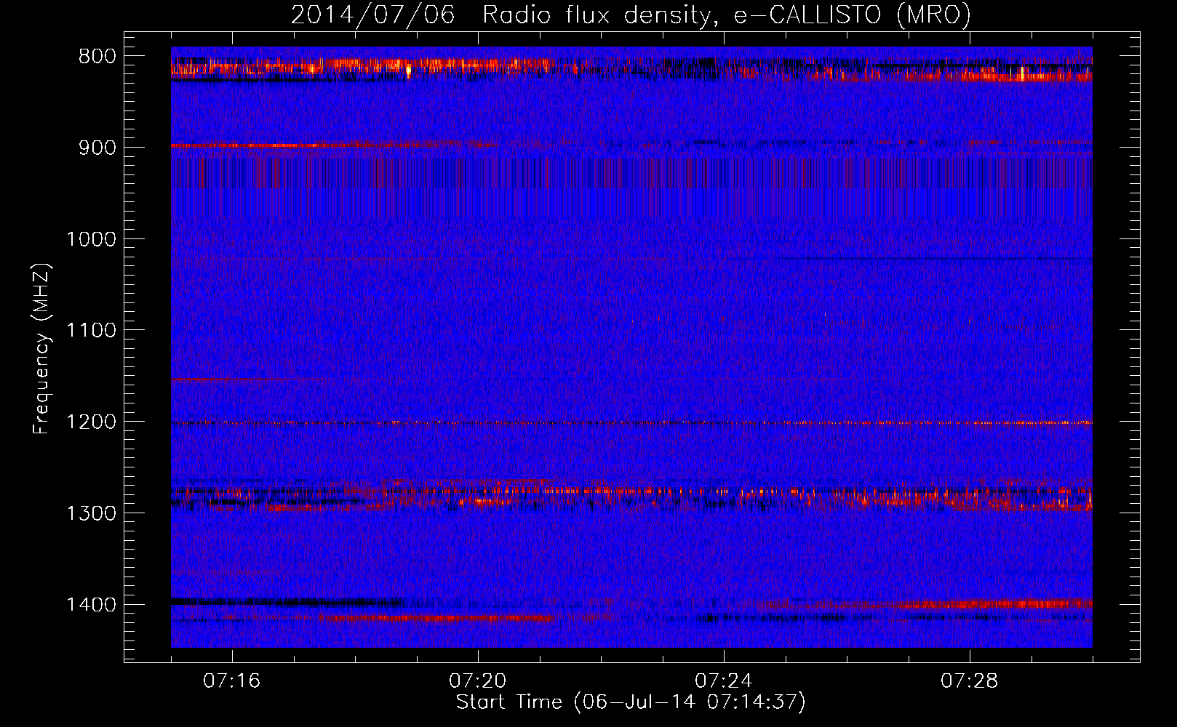1177x727 pixels.
Task: Click the 1300 frequency tick label
Action: (91, 513)
